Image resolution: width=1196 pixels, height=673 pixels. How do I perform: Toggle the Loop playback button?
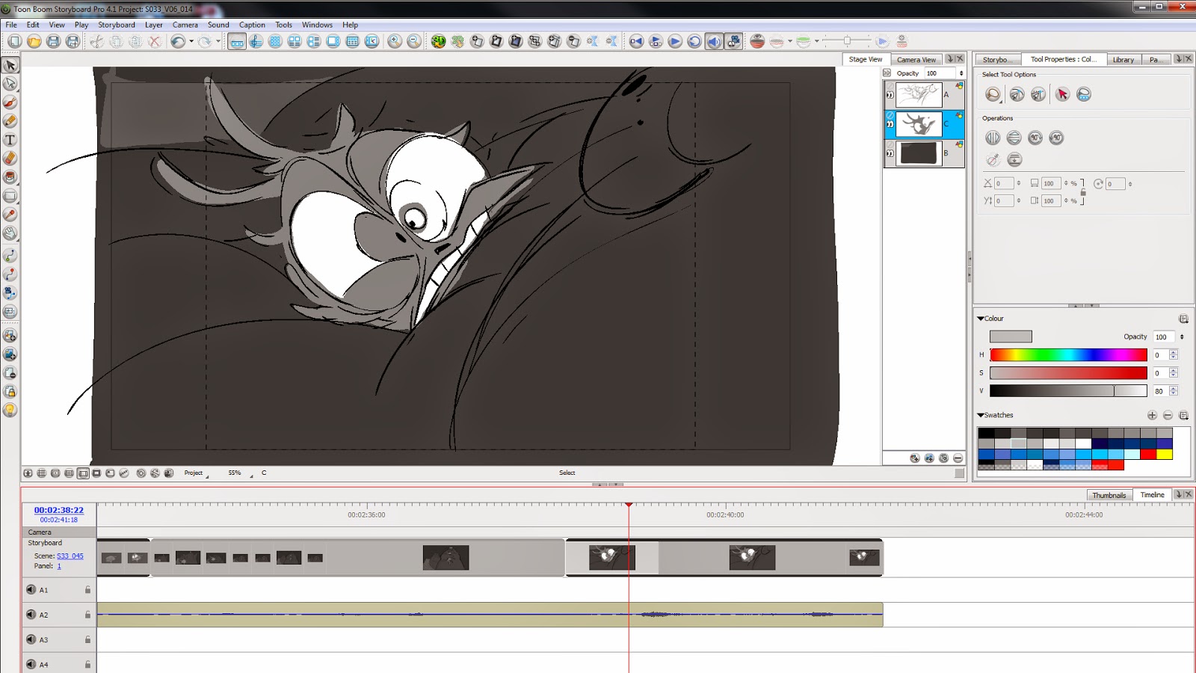694,42
